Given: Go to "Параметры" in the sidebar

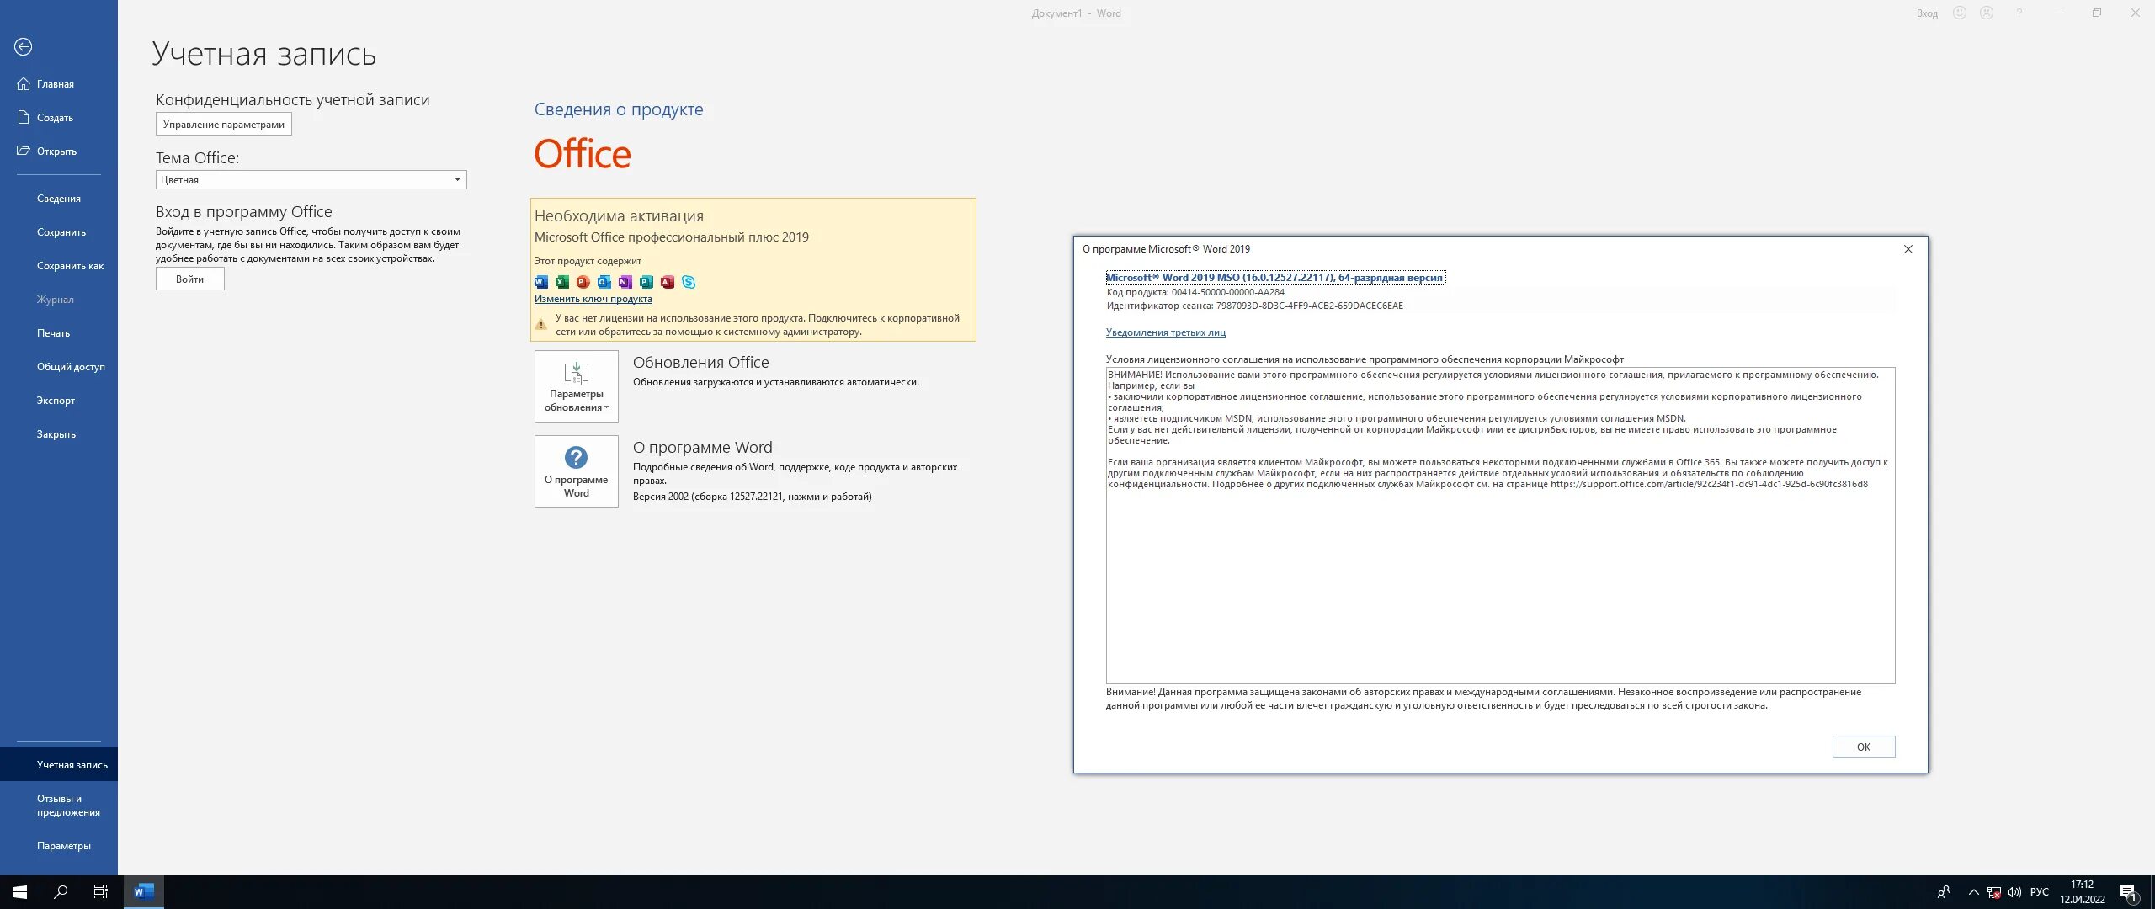Looking at the screenshot, I should tap(64, 846).
